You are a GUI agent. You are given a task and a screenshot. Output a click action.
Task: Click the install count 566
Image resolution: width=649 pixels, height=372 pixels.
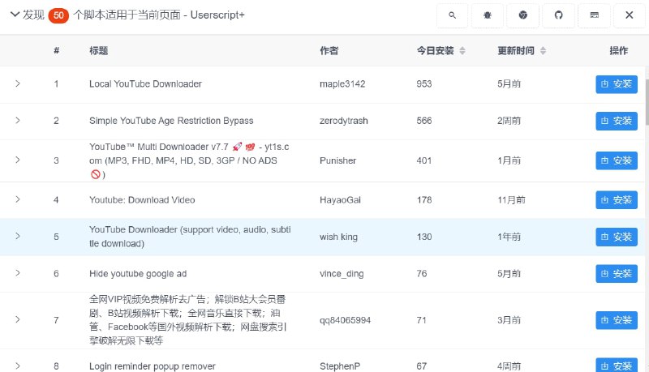coord(423,121)
